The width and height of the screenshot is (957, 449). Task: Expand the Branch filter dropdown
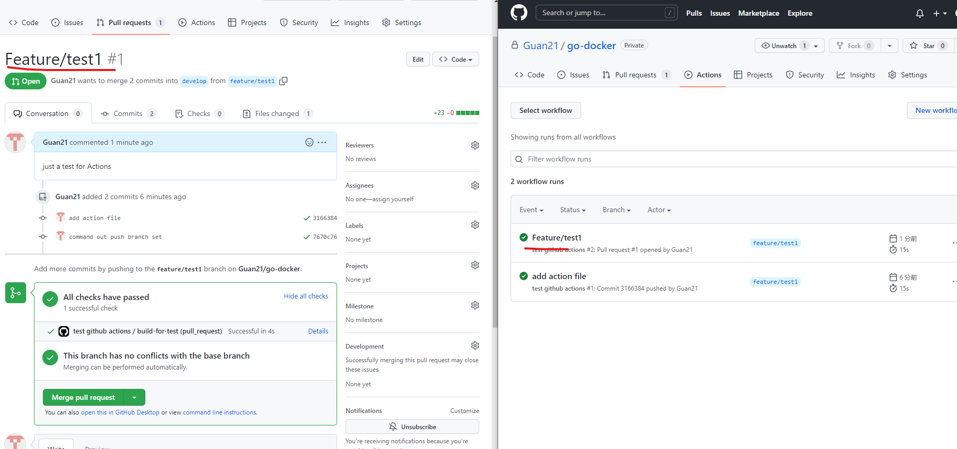pyautogui.click(x=616, y=210)
